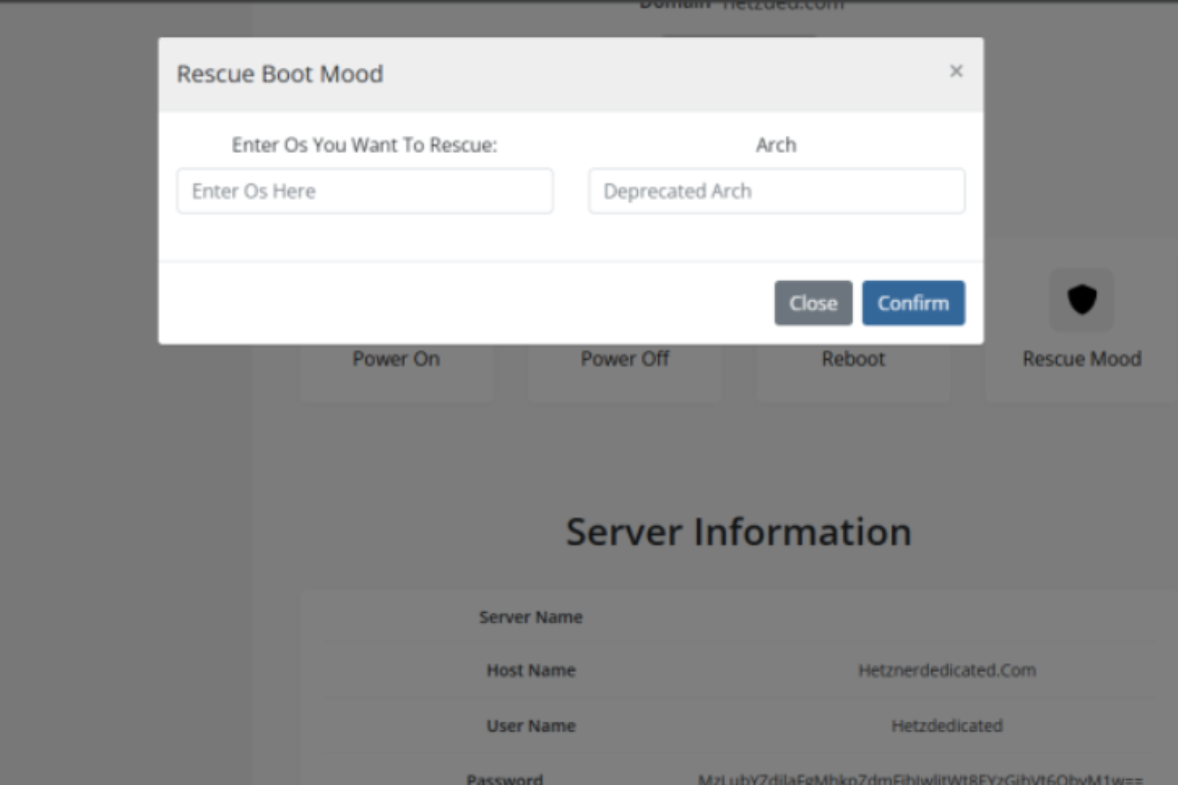Screen dimensions: 1178x785
Task: Click the Power On card label
Action: click(396, 359)
